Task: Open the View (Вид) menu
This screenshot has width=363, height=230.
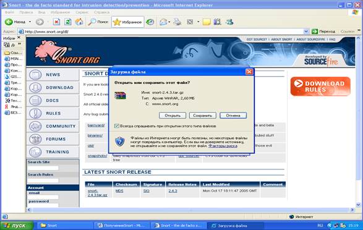Action: click(x=41, y=12)
